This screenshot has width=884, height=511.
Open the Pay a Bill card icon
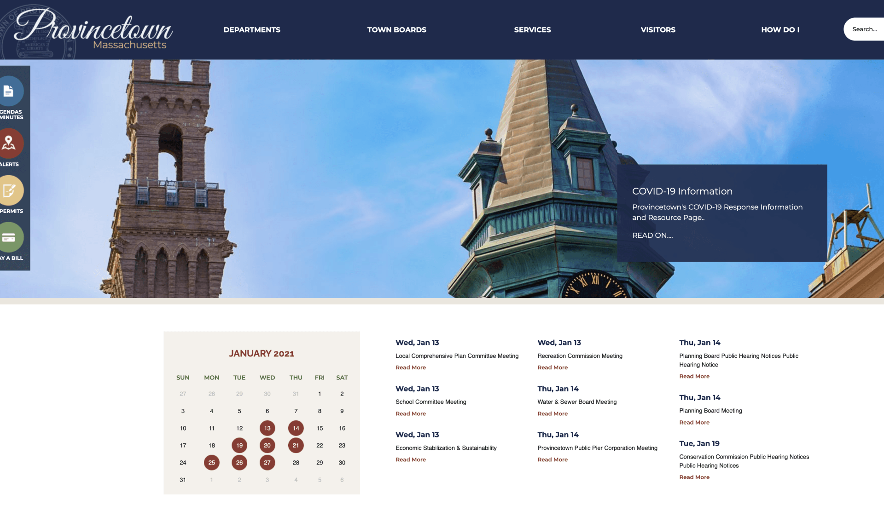pos(8,237)
